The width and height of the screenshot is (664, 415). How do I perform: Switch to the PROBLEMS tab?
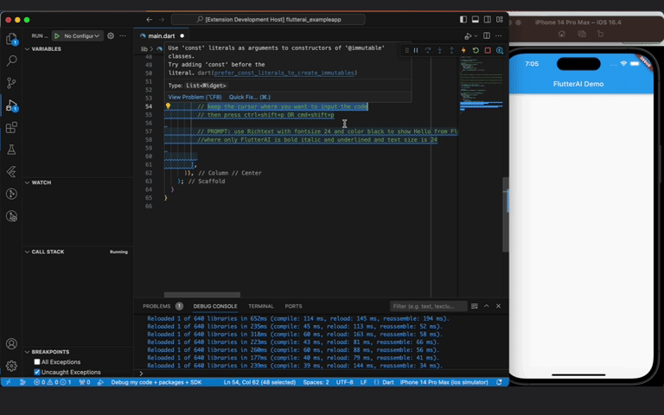[156, 306]
